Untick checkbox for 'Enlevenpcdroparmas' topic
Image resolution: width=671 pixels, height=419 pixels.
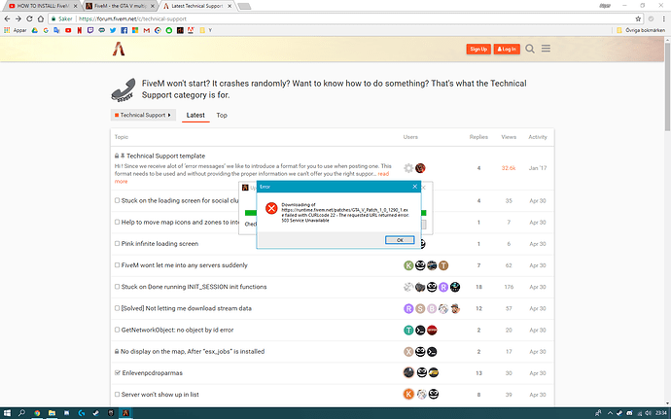(x=118, y=372)
